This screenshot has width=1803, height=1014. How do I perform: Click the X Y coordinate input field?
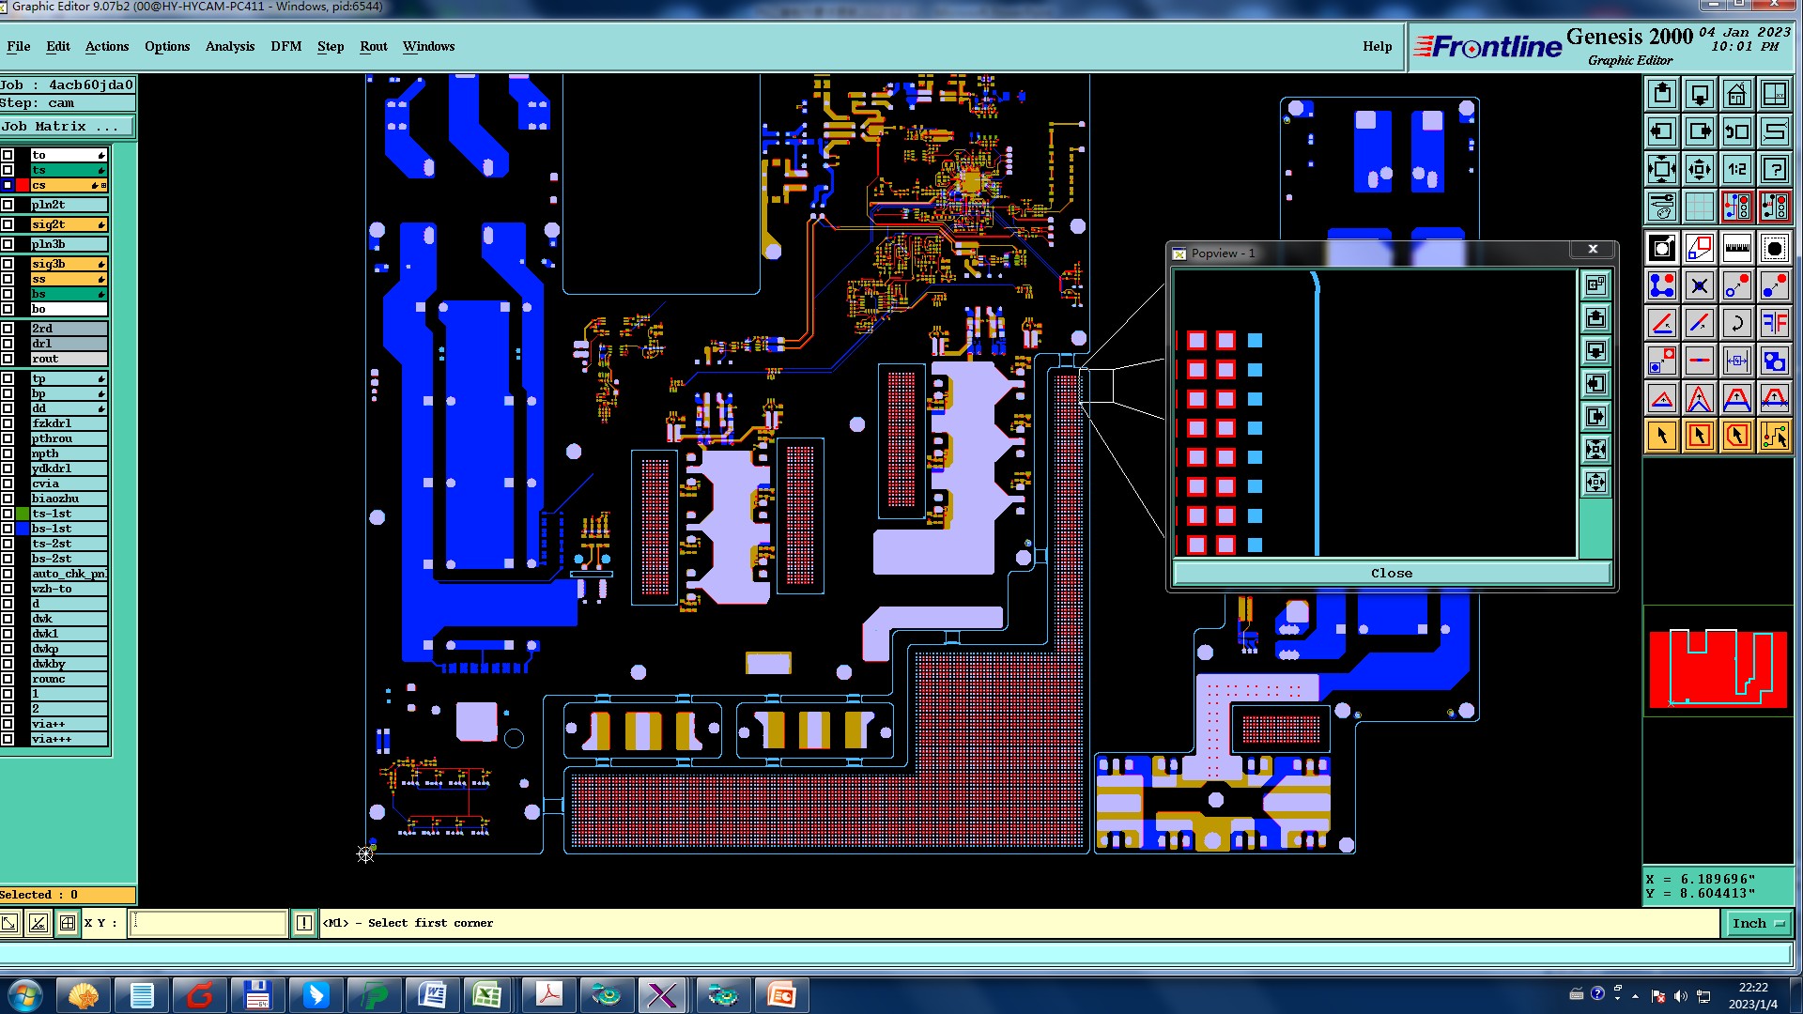pos(208,924)
